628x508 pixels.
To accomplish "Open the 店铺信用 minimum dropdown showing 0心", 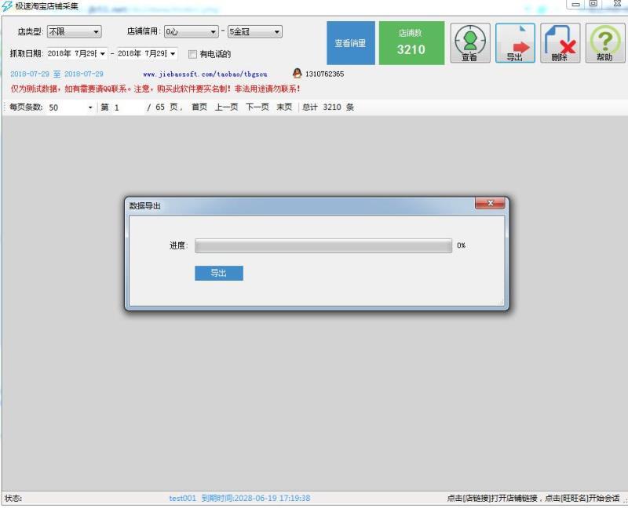I will (191, 31).
